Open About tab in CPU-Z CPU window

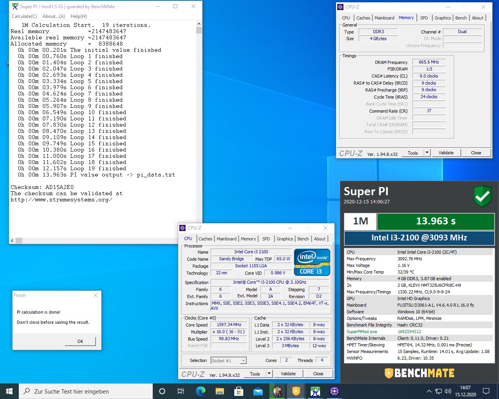pyautogui.click(x=320, y=239)
